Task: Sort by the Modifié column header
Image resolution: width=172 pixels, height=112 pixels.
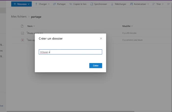Action: [127, 26]
